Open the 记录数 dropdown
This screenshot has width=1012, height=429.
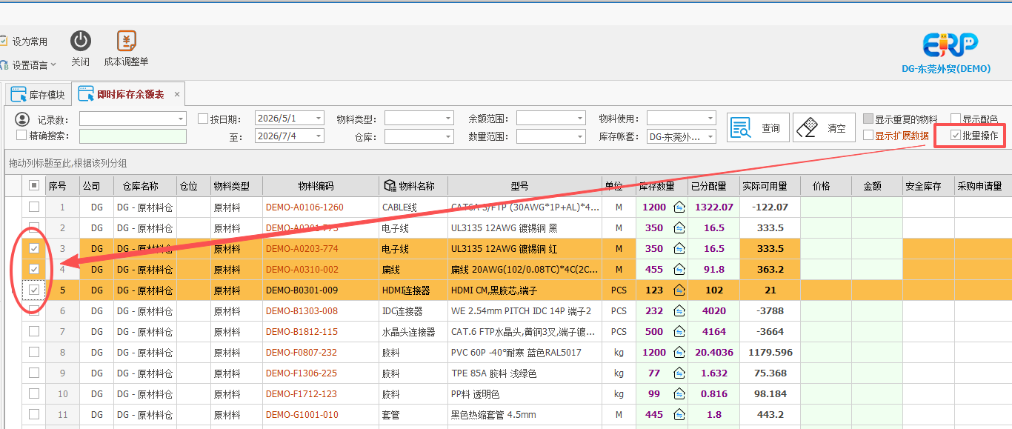[181, 119]
